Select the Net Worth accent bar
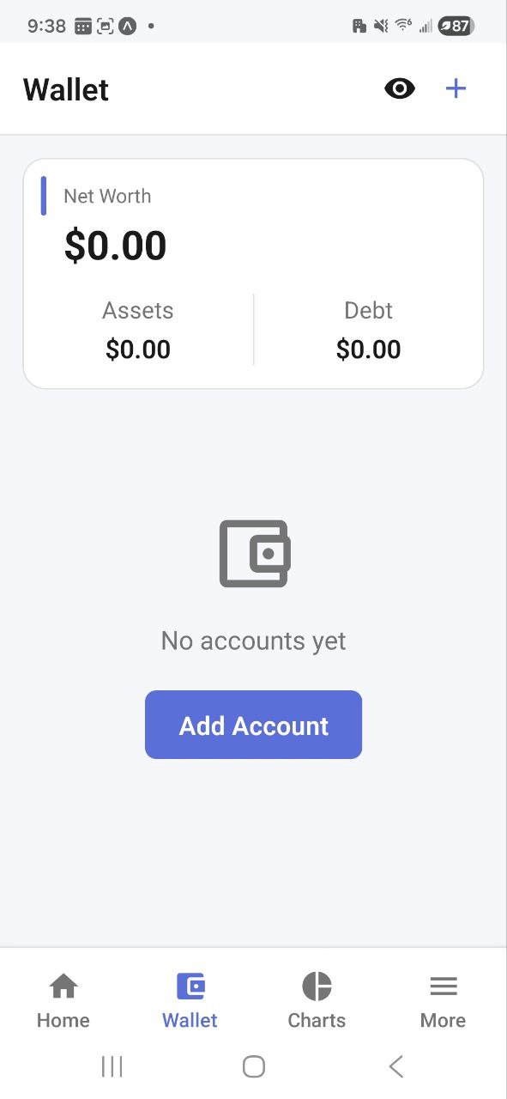 point(45,196)
